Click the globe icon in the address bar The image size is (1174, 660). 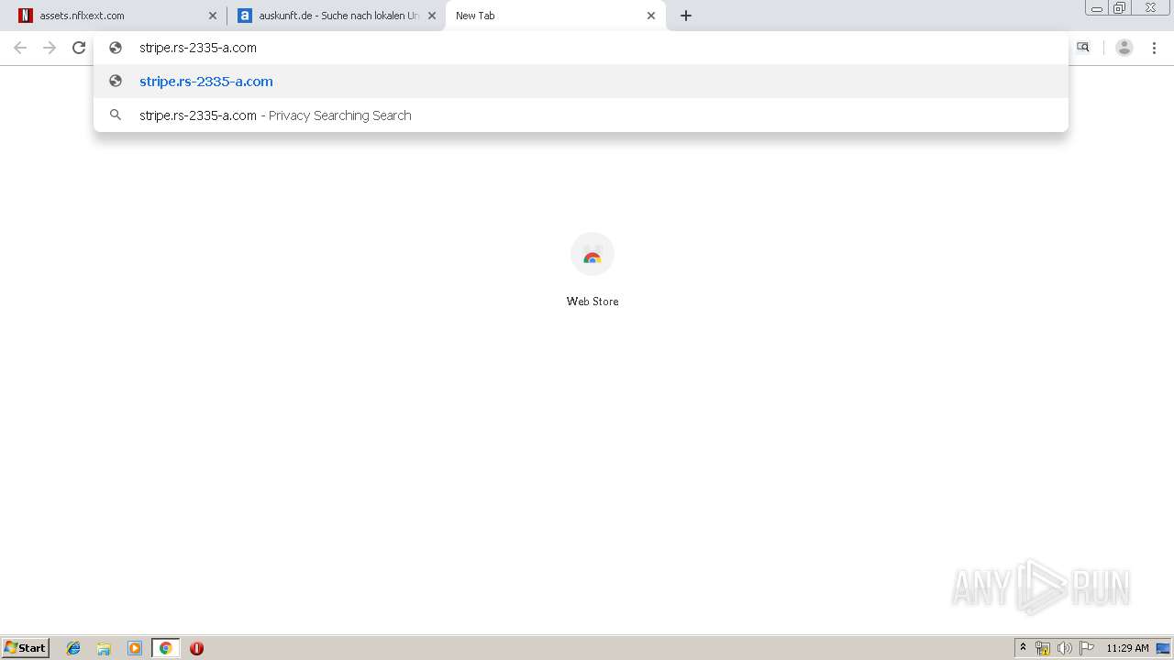click(116, 48)
